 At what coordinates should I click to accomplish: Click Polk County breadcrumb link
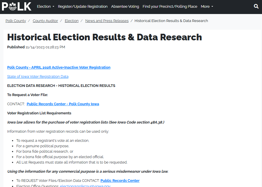16,21
